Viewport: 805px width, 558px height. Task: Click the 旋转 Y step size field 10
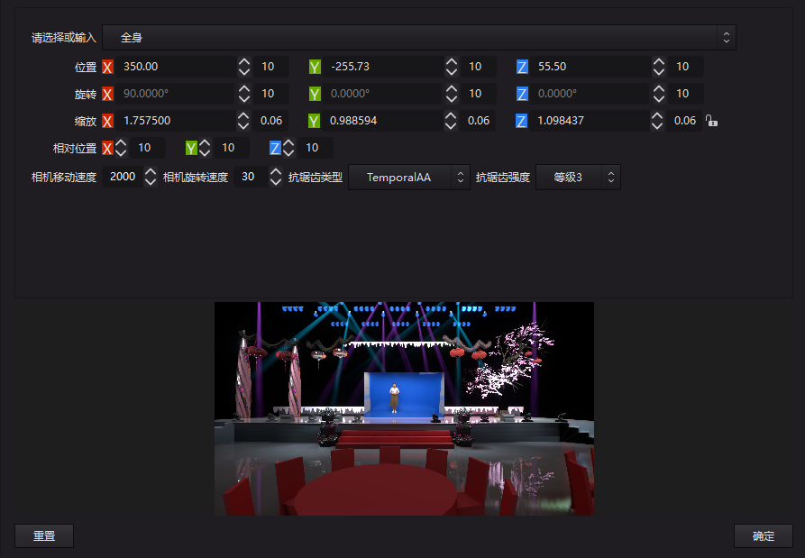[x=479, y=94]
